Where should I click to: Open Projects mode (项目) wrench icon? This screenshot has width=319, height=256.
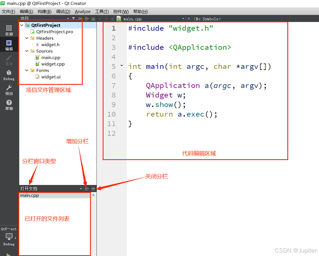[x=9, y=90]
